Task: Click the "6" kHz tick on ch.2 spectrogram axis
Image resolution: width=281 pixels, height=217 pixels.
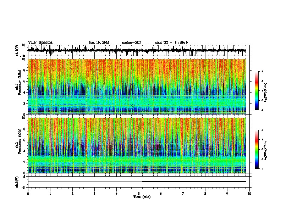Action: [24, 140]
